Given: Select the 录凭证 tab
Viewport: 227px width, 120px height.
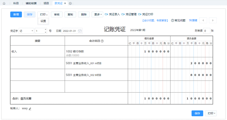Looking at the screenshot, I should point(58,3).
